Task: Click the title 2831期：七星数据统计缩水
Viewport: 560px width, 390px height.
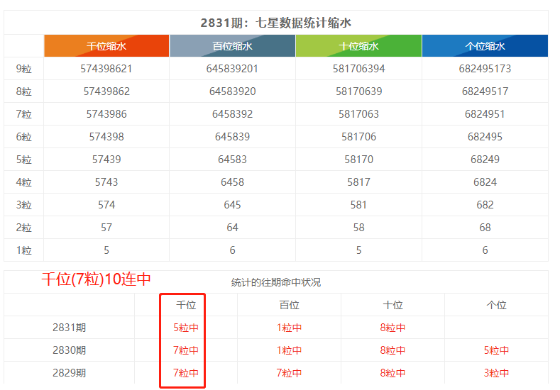Action: coord(275,23)
